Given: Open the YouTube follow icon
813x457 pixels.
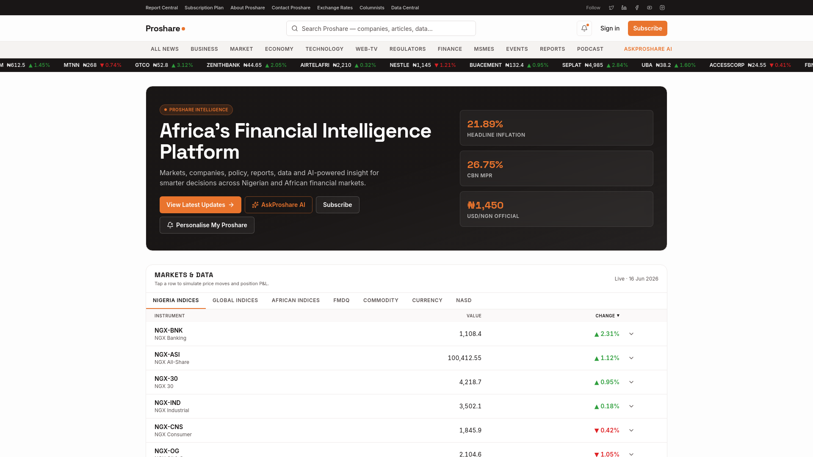Looking at the screenshot, I should (x=650, y=8).
